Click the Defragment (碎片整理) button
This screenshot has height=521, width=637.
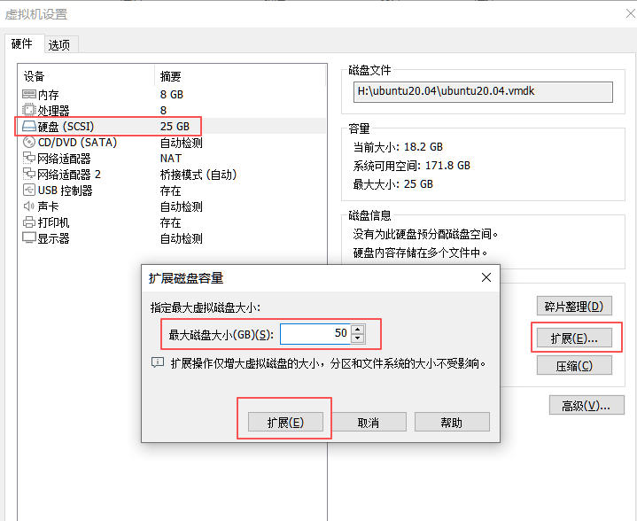point(574,307)
